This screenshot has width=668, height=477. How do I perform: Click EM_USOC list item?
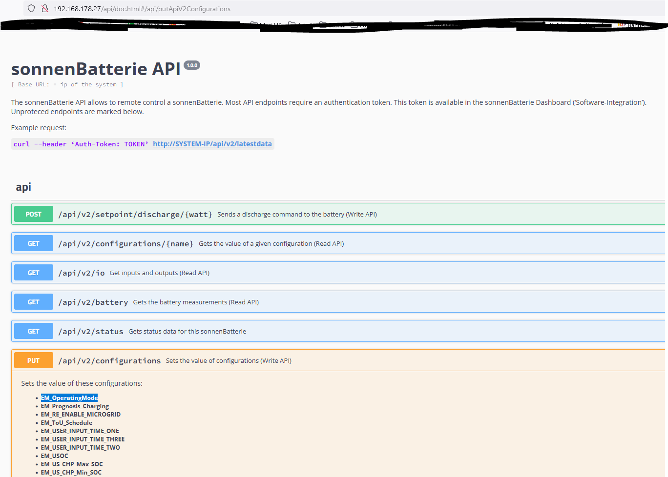click(x=55, y=456)
